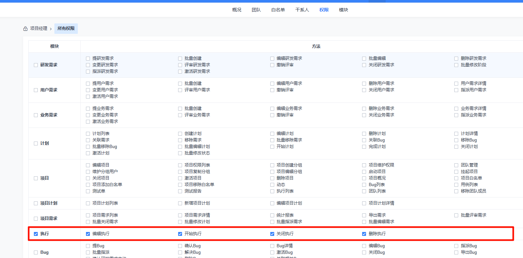The height and width of the screenshot is (258, 523).
Task: Check the 团队管理 permission
Action: (x=456, y=165)
